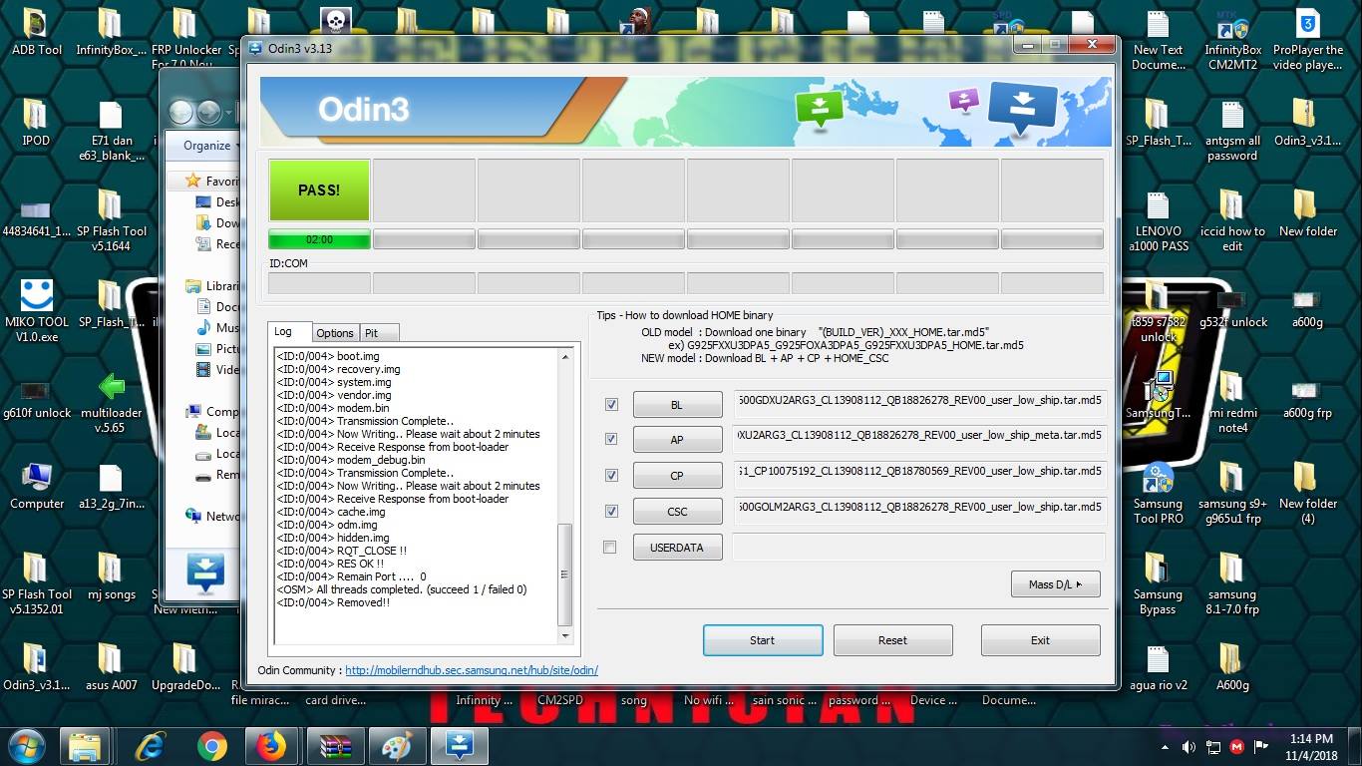
Task: Launch ProPlayer the video player shortcut
Action: click(x=1308, y=40)
